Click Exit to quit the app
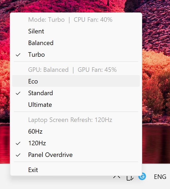This screenshot has width=170, height=189. point(33,170)
